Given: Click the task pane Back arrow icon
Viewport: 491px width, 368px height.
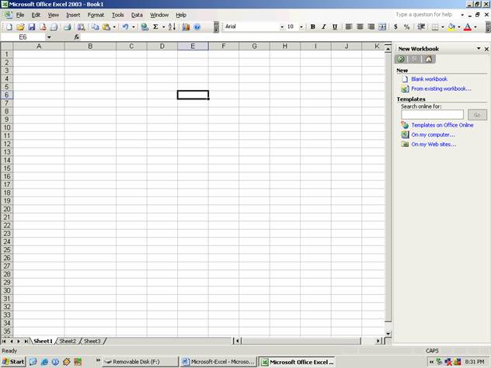Looking at the screenshot, I should [401, 59].
